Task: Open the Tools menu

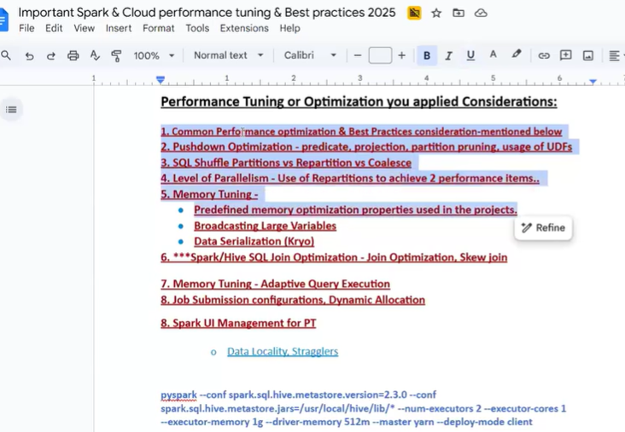Action: (x=197, y=28)
